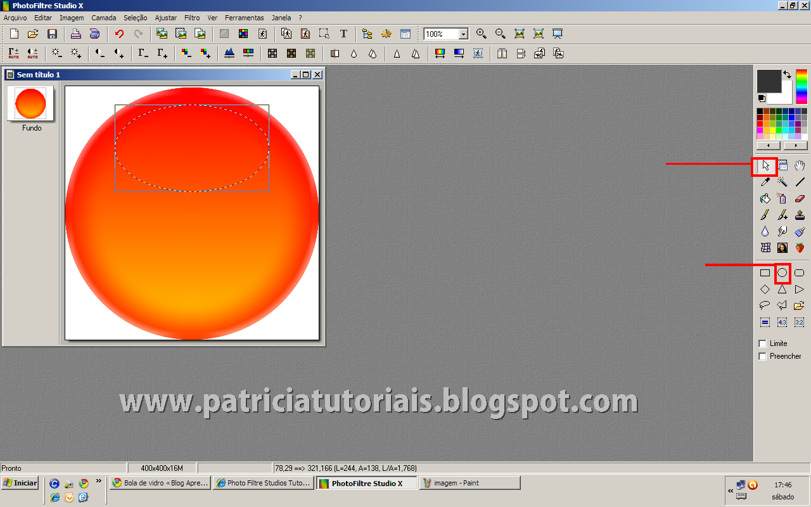Choose the Lasso selection shape

click(765, 305)
